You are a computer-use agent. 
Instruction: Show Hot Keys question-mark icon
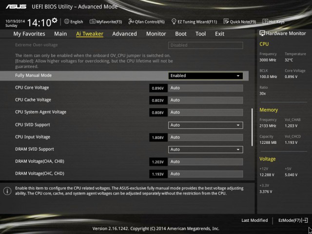265,21
